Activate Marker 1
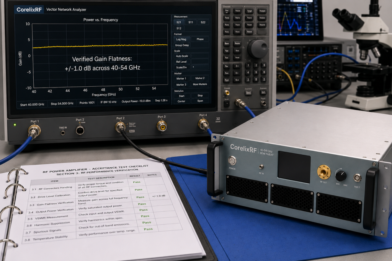 click(181, 78)
